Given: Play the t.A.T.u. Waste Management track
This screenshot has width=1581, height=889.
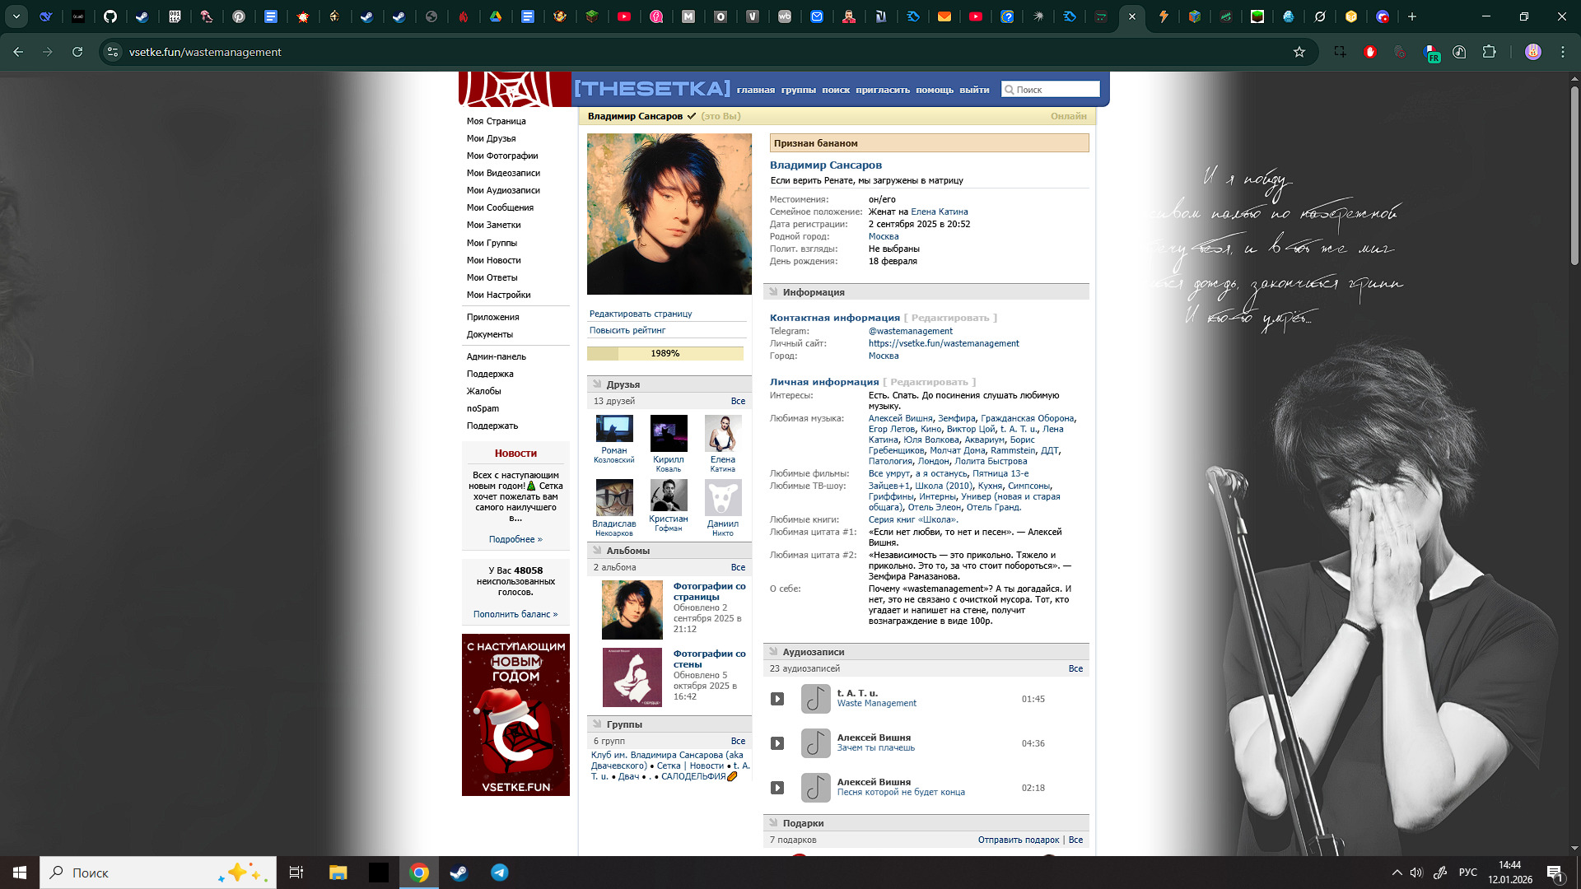Looking at the screenshot, I should pyautogui.click(x=777, y=699).
